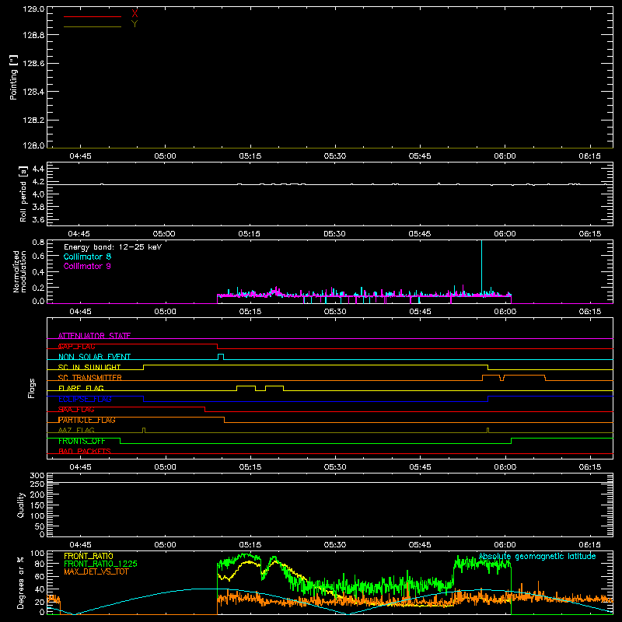Click 06:00 under the Roll period plot
Screen dimensions: 622x622
tap(505, 234)
